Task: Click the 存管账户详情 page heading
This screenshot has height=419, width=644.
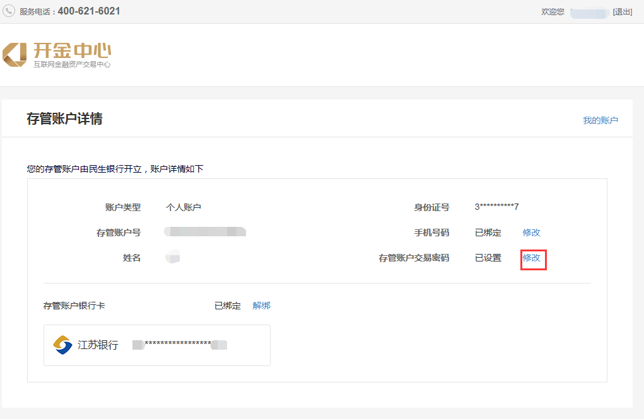Action: pos(64,118)
